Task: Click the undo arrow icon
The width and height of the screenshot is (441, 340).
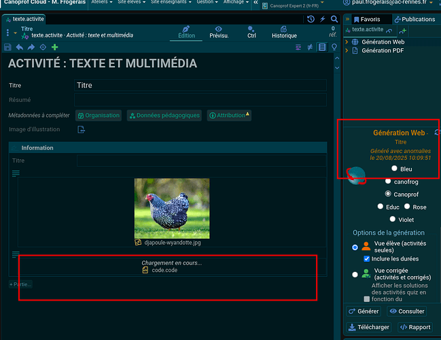Action: coord(20,47)
